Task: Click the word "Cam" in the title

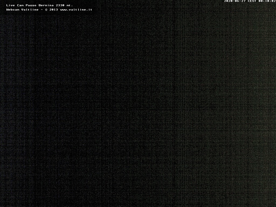Action: 20,5
